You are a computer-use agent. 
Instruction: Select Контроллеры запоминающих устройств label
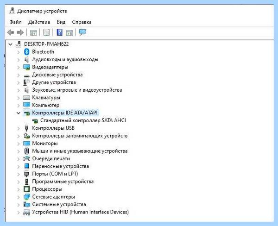coord(80,136)
